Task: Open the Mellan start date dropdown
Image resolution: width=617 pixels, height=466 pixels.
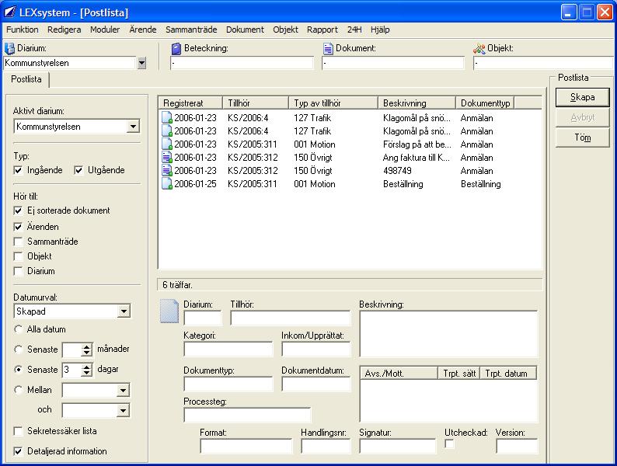Action: tap(123, 391)
